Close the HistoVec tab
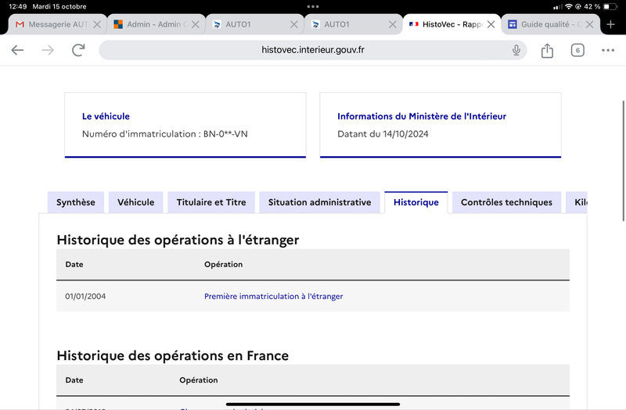Screen dimensions: 626x410 [491, 24]
